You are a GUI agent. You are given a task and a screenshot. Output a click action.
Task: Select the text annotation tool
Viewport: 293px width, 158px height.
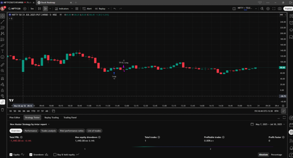tap(3, 51)
